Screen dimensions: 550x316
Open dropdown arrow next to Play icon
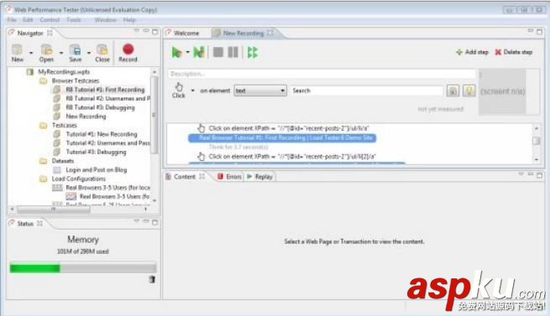click(187, 52)
